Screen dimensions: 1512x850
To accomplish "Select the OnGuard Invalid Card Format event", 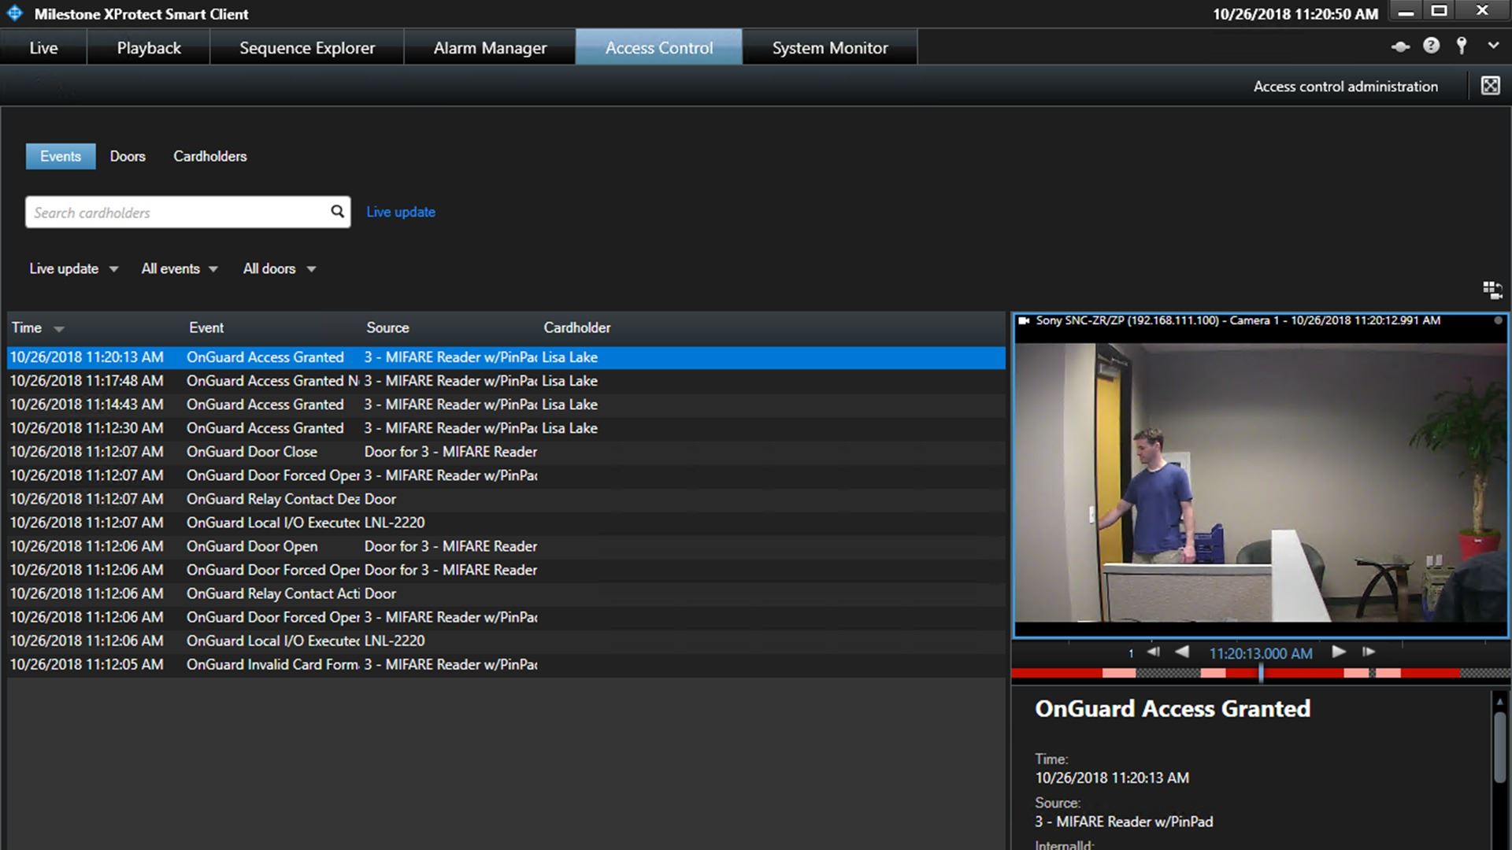I will [506, 664].
